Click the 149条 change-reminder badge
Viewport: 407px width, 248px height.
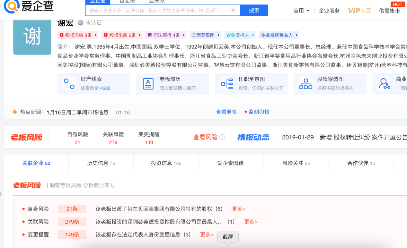[72, 235]
